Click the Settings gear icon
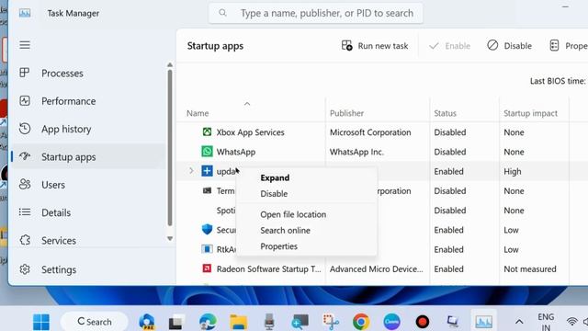Viewport: 588px width, 331px height. click(25, 269)
